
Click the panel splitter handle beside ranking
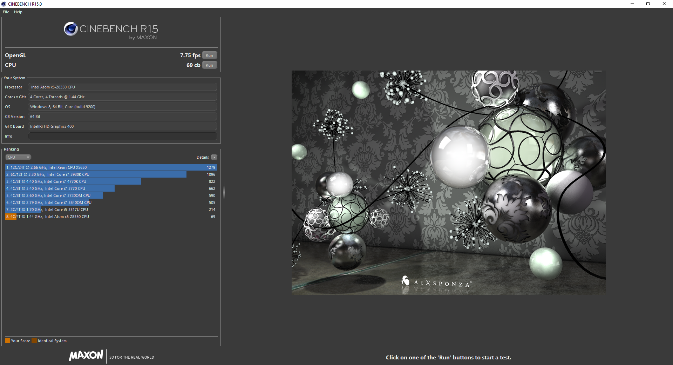[224, 190]
